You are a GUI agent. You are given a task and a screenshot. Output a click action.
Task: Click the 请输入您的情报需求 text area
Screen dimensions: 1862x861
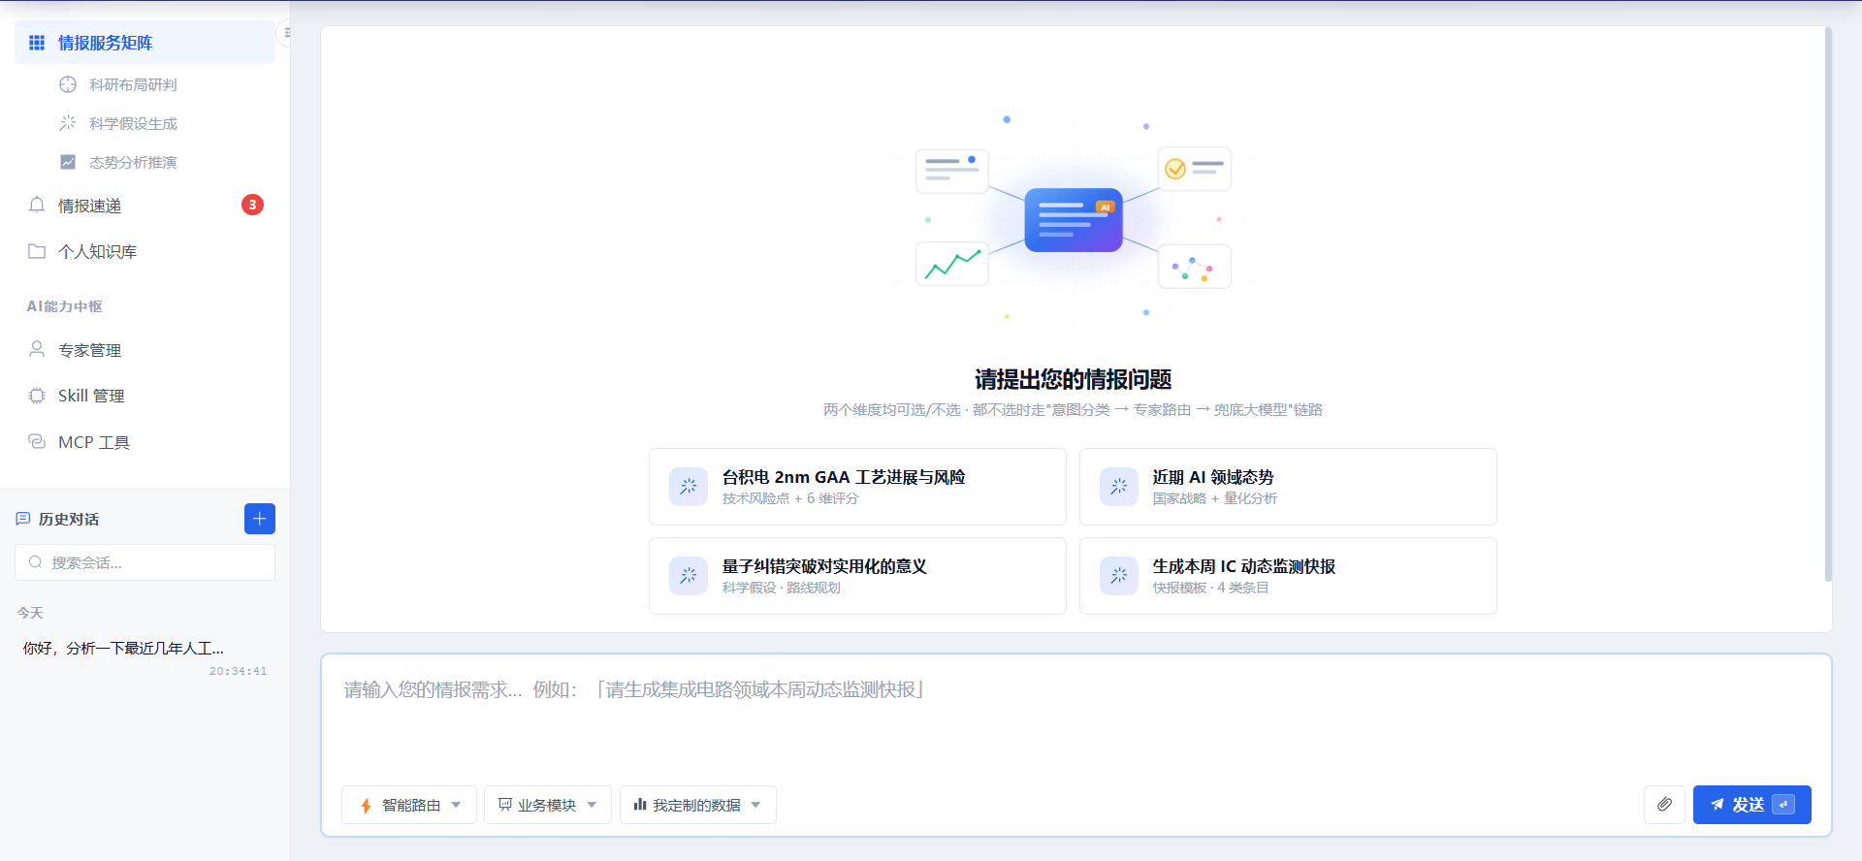pyautogui.click(x=1075, y=717)
